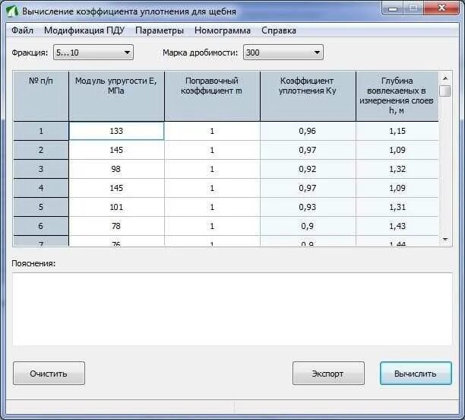The height and width of the screenshot is (420, 465).
Task: Open the Параметры menu
Action: point(160,30)
